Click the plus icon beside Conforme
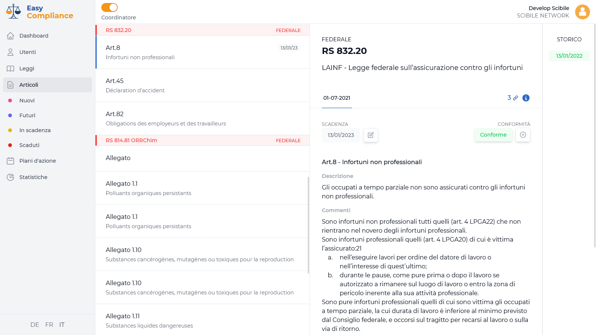596x335 pixels. [523, 135]
